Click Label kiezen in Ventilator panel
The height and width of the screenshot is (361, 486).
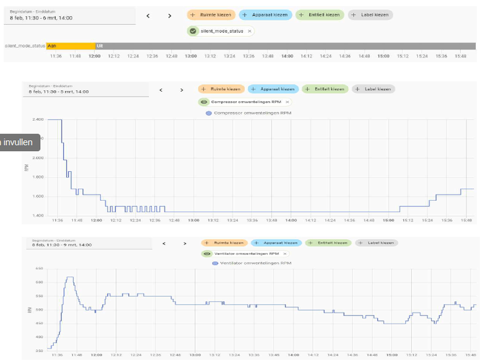click(x=377, y=243)
